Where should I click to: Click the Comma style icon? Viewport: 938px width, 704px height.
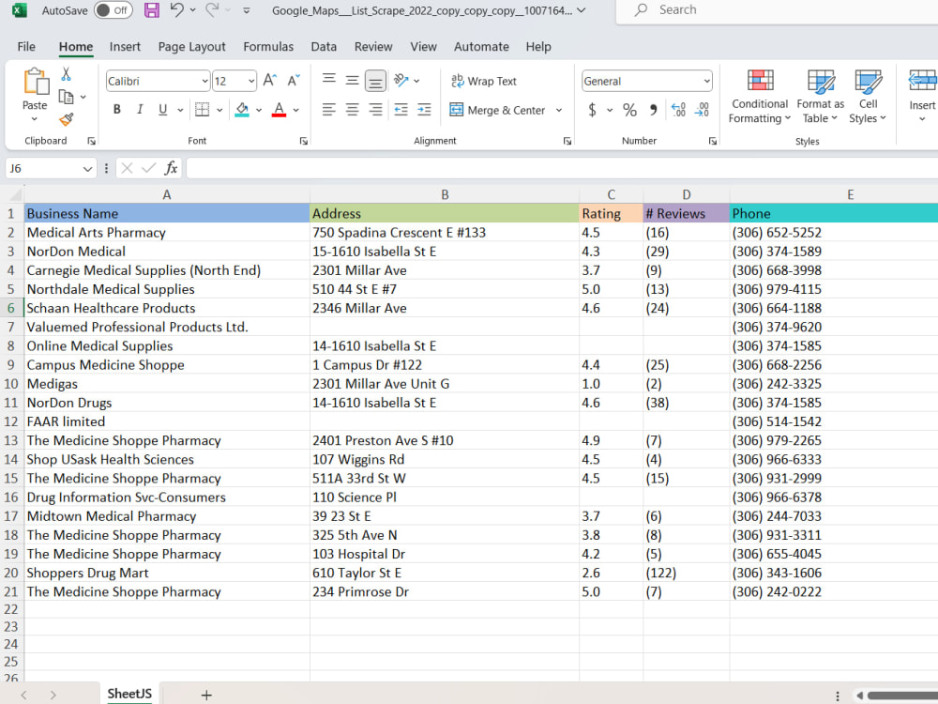pyautogui.click(x=654, y=110)
